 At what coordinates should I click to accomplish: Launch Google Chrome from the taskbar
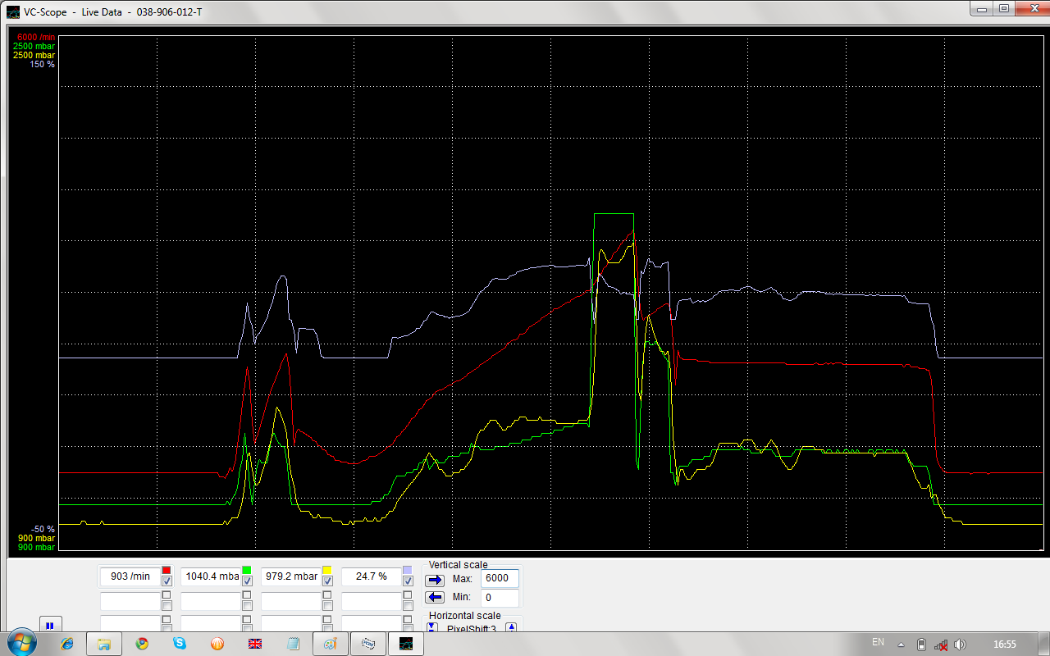click(x=142, y=644)
